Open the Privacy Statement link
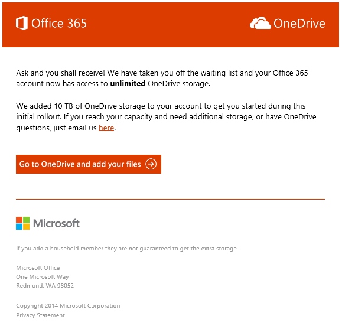 click(40, 315)
